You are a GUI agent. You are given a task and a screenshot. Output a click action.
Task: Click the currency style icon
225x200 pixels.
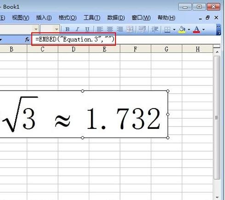click(x=142, y=29)
